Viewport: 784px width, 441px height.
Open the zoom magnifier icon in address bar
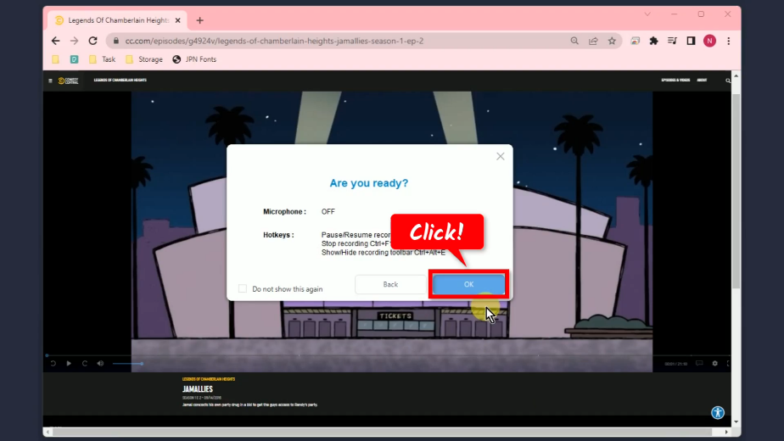click(574, 41)
